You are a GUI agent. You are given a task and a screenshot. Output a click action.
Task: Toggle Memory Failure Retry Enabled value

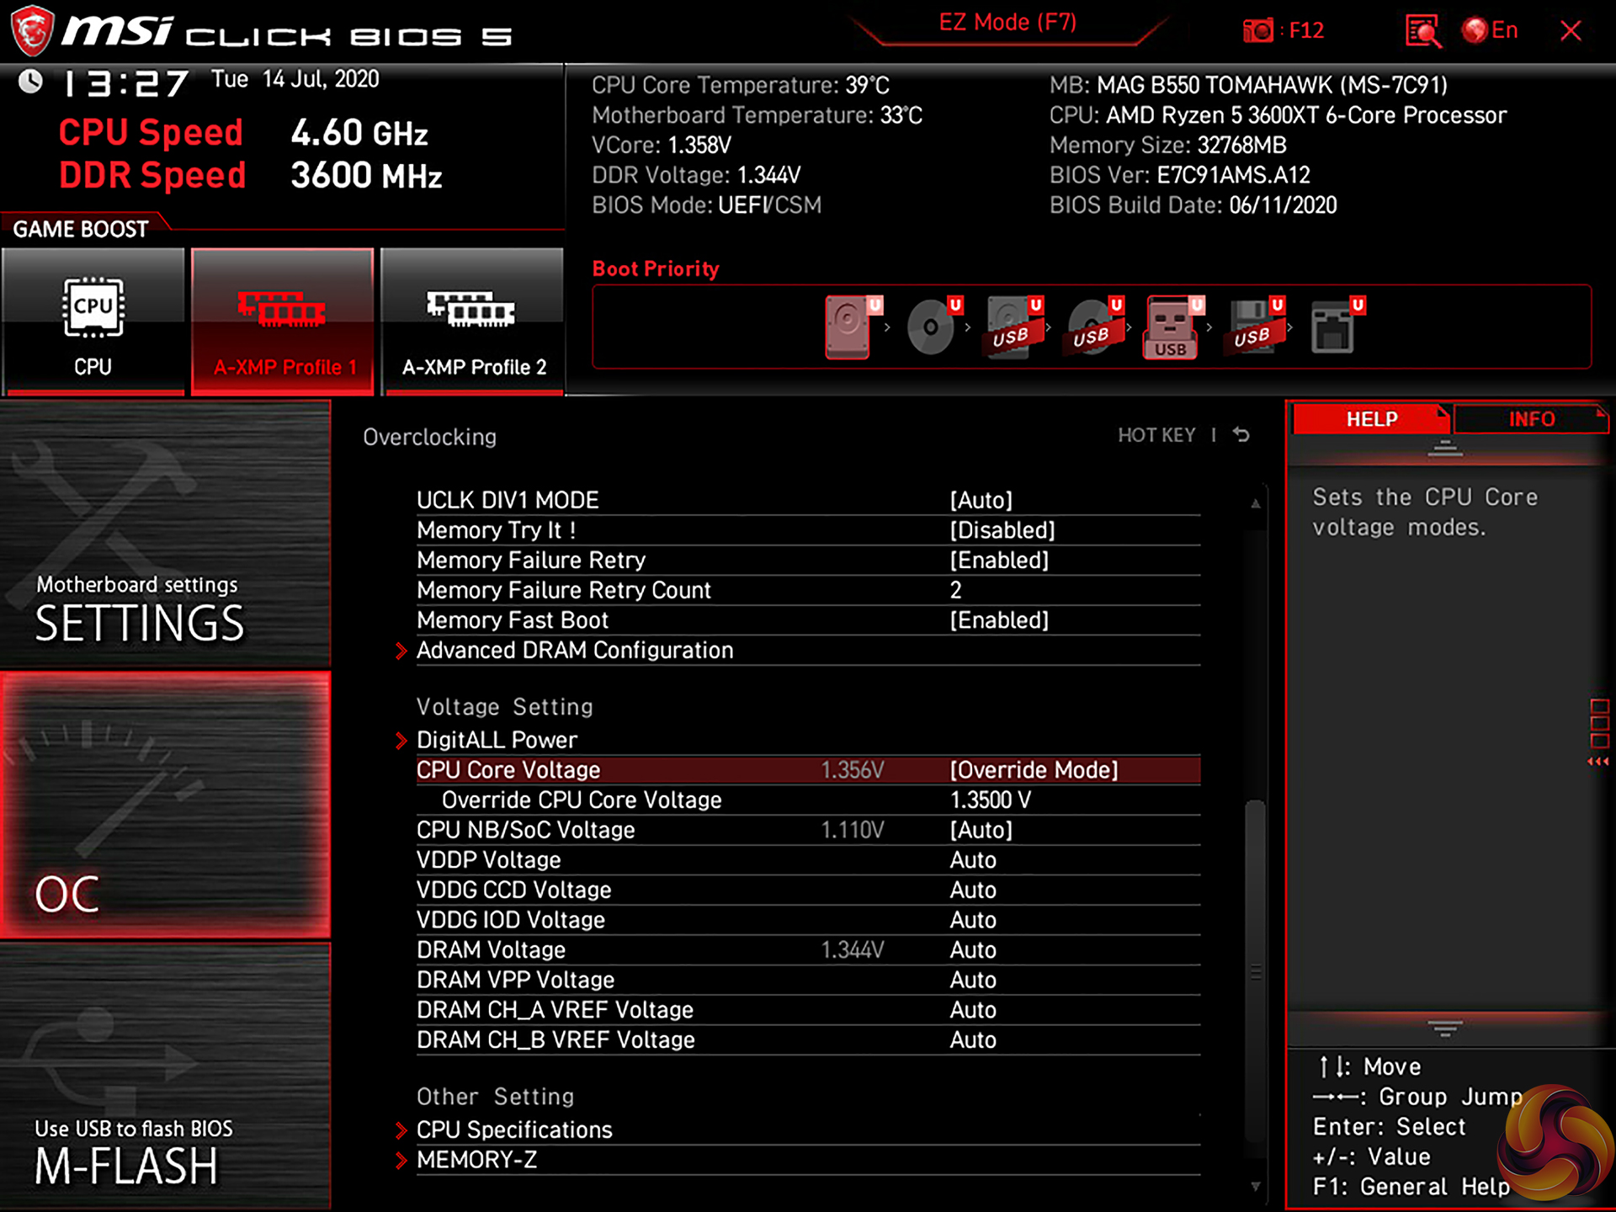[999, 561]
